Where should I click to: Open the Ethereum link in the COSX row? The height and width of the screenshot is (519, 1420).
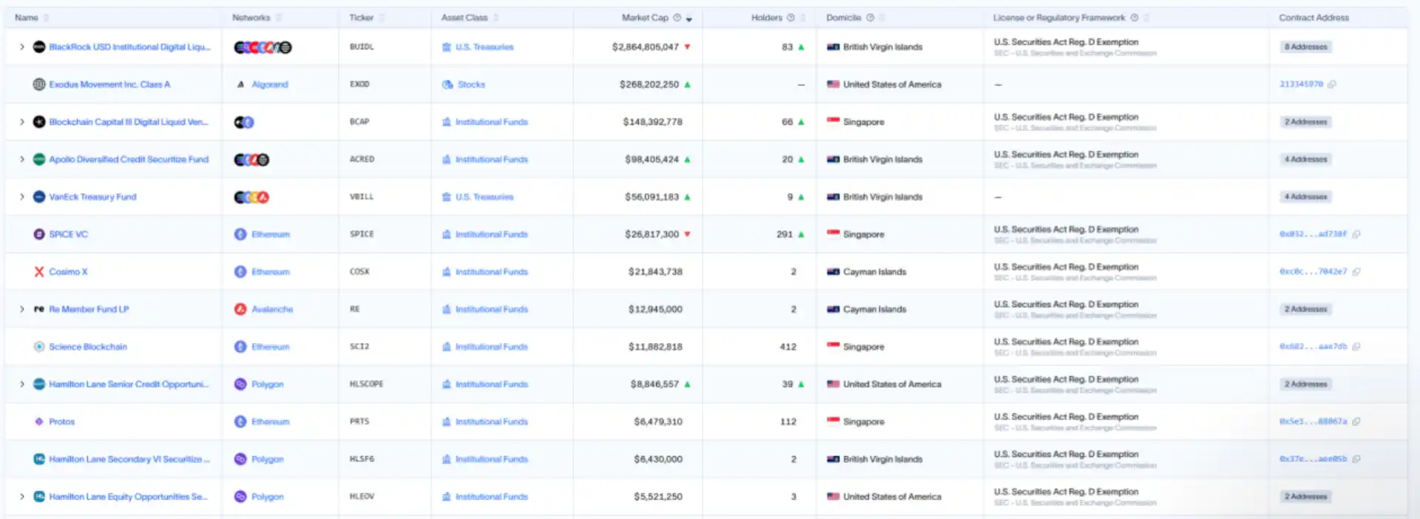coord(271,272)
